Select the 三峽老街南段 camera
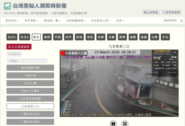Screen dimensions: 185x126 coord(30,122)
